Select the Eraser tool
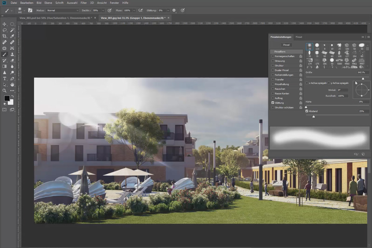 click(x=12, y=60)
